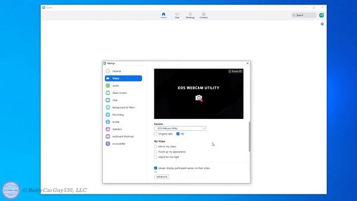357x201 pixels.
Task: Click the settings gear in Zoom window
Action: tap(322, 24)
